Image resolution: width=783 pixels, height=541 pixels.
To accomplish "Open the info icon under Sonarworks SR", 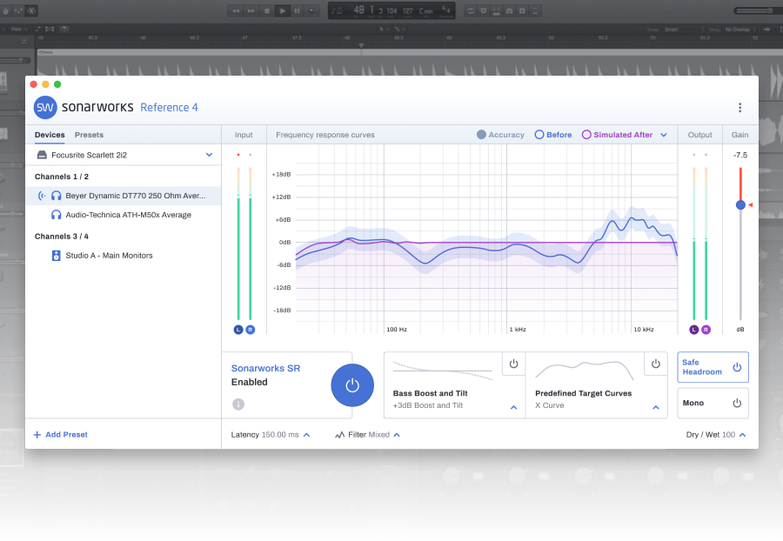I will 238,404.
